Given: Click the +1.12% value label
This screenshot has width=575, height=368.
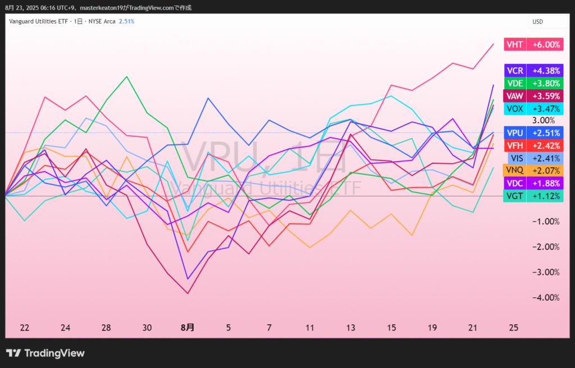Looking at the screenshot, I should [x=545, y=196].
